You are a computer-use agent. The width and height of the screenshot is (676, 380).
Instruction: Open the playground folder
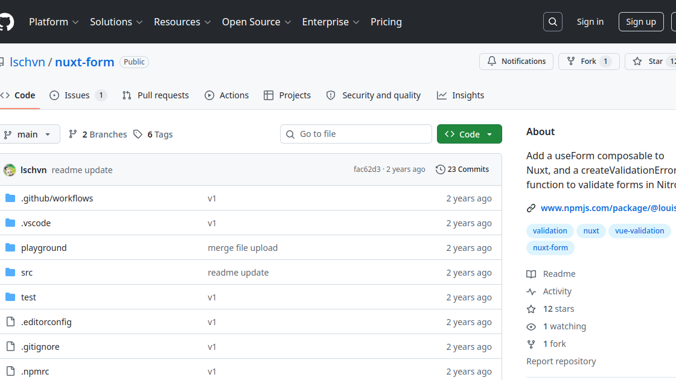pyautogui.click(x=44, y=248)
